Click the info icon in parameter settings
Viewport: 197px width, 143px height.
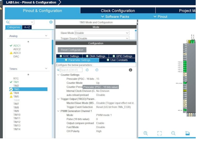[x=131, y=70]
